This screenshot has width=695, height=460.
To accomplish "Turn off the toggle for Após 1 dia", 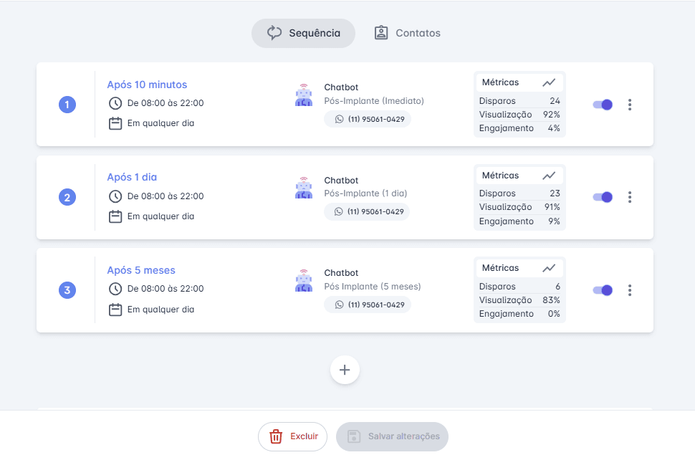I will [602, 197].
